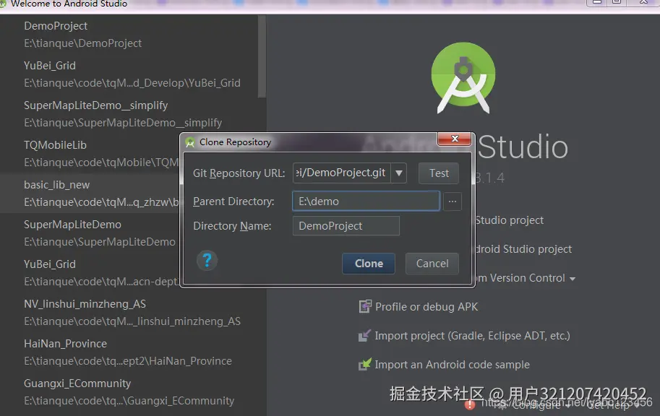Click the Clone Repository dialog title icon
The height and width of the screenshot is (416, 660).
(x=189, y=142)
